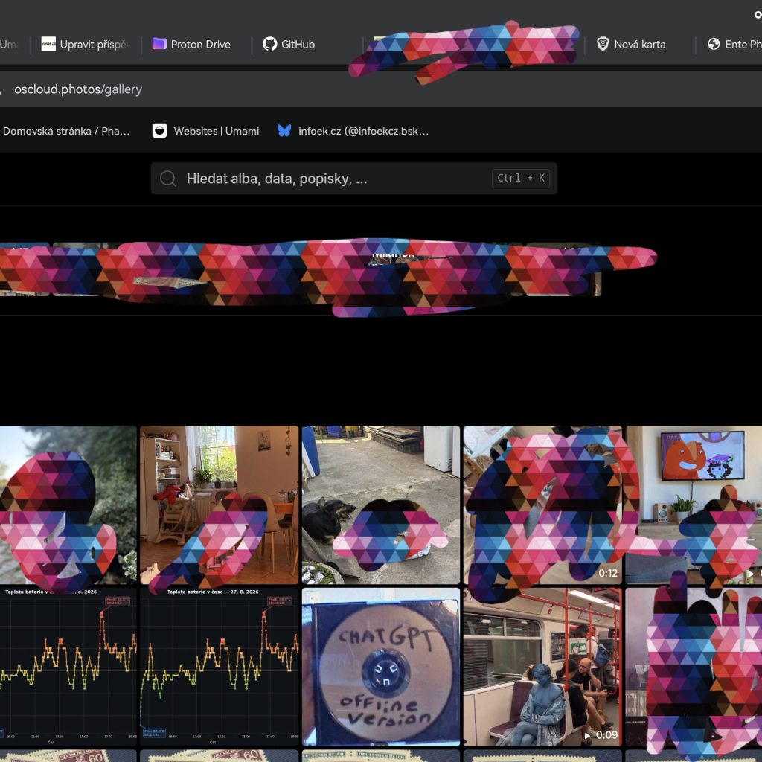Open the Domovská stránka bookmark
Image resolution: width=762 pixels, height=762 pixels.
click(66, 131)
